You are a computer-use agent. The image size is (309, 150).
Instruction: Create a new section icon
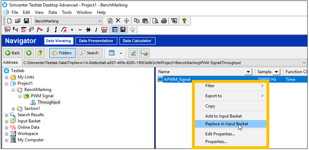point(109,21)
